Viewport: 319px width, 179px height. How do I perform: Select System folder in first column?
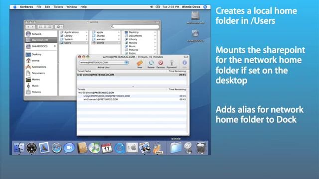74,39
